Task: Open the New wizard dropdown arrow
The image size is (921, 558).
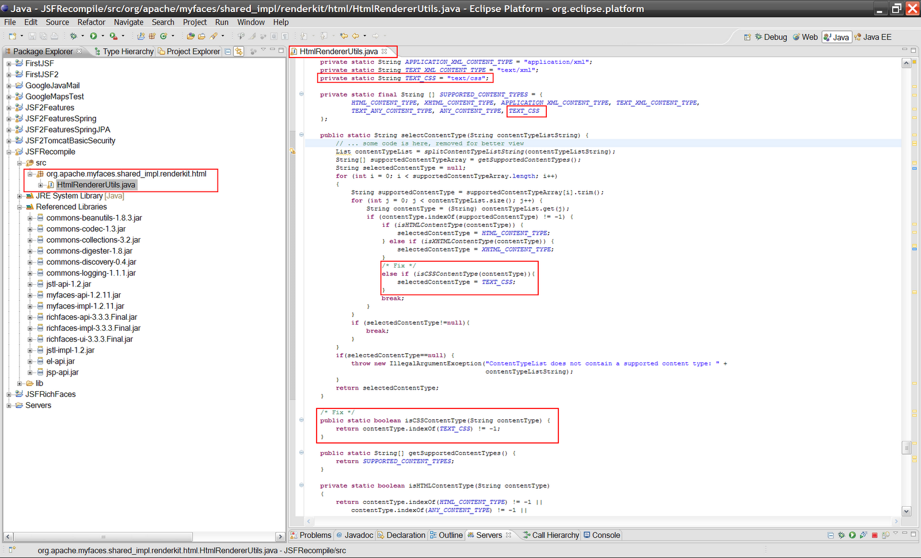Action: [x=22, y=36]
